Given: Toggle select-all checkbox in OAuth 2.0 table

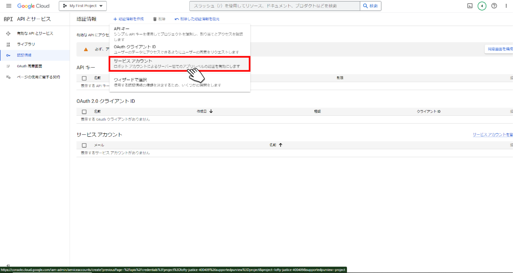Looking at the screenshot, I should (x=84, y=112).
